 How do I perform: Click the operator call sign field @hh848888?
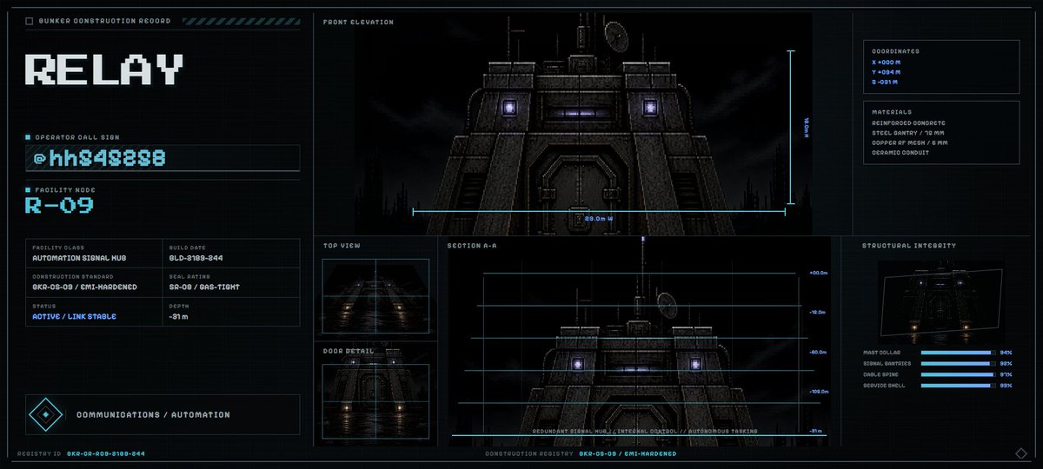(163, 158)
